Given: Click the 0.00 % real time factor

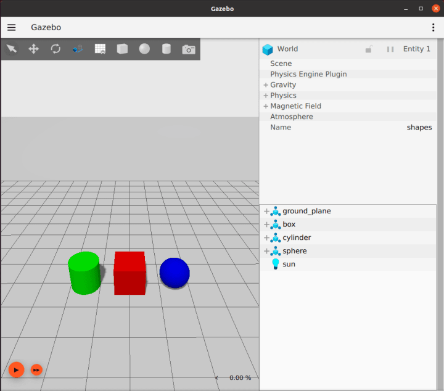Looking at the screenshot, I should [240, 377].
